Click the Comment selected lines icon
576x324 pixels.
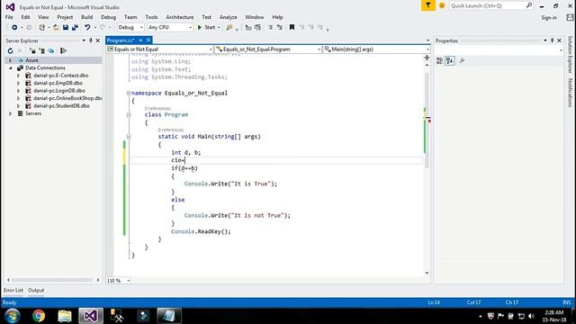pyautogui.click(x=248, y=28)
